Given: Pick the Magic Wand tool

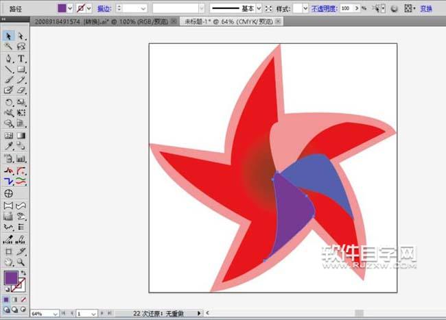Looking at the screenshot, I should 8,47.
